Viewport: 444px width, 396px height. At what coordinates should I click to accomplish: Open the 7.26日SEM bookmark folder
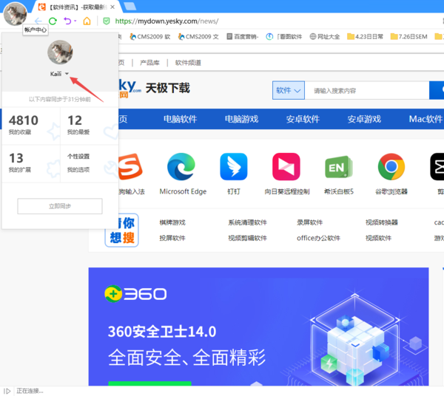409,37
